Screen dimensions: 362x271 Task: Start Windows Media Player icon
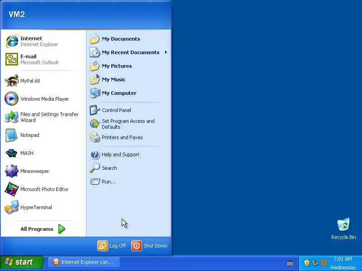click(11, 98)
